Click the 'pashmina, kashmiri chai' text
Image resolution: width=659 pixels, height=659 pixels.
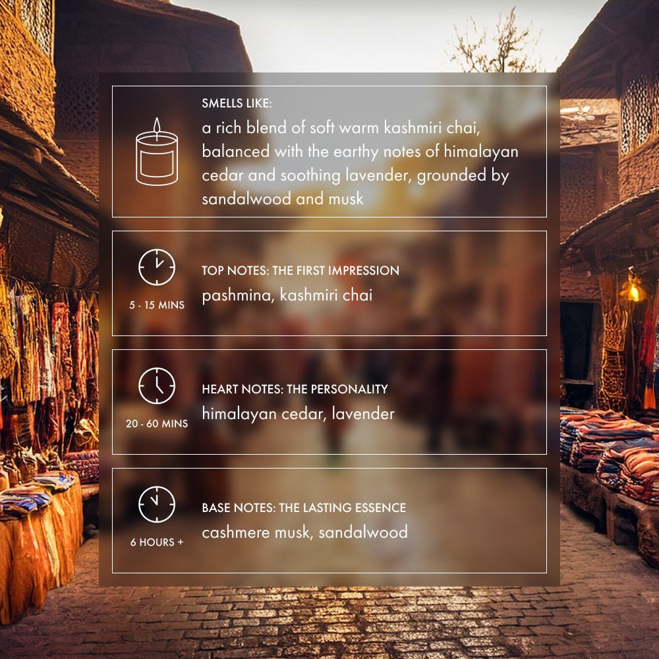point(287,295)
